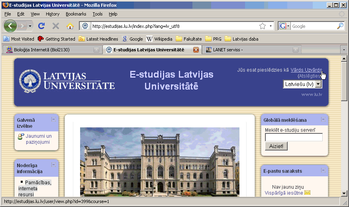Collapse the Noderīga informācija block
This screenshot has width=349, height=207.
[53, 165]
